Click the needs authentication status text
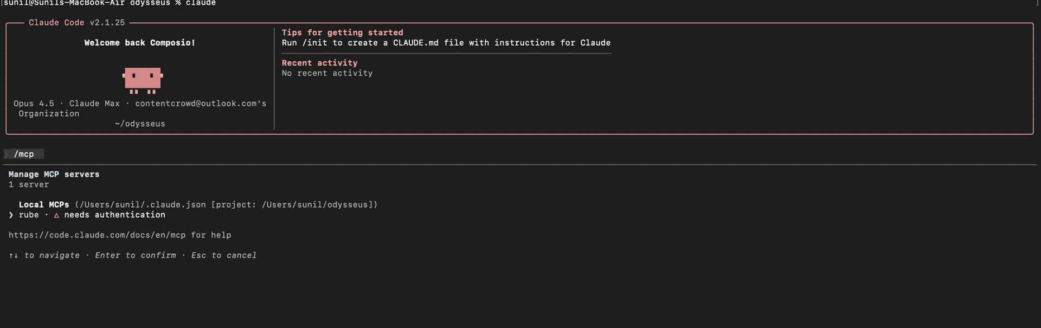Viewport: 1041px width, 328px height. [x=114, y=215]
